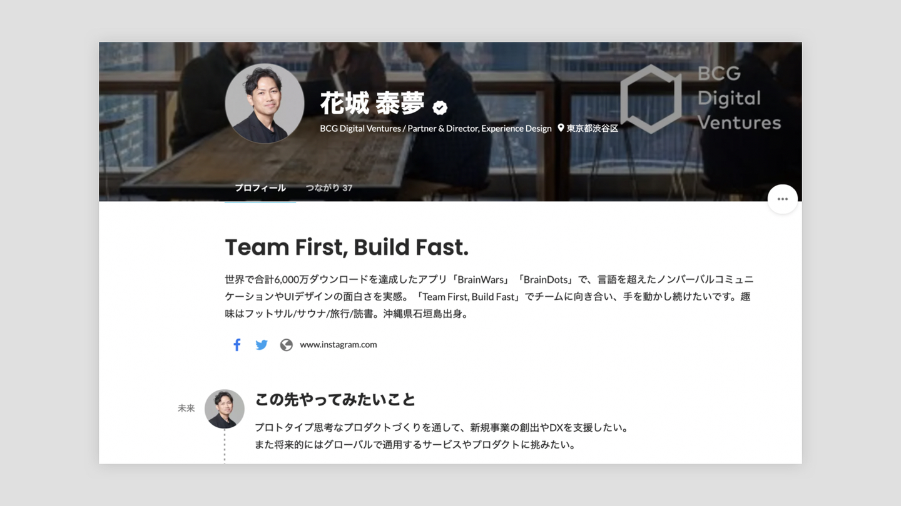Click the globe website icon
This screenshot has width=901, height=506.
[287, 345]
